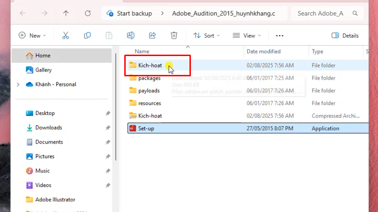
Task: Sort by the Name column header
Action: point(142,51)
